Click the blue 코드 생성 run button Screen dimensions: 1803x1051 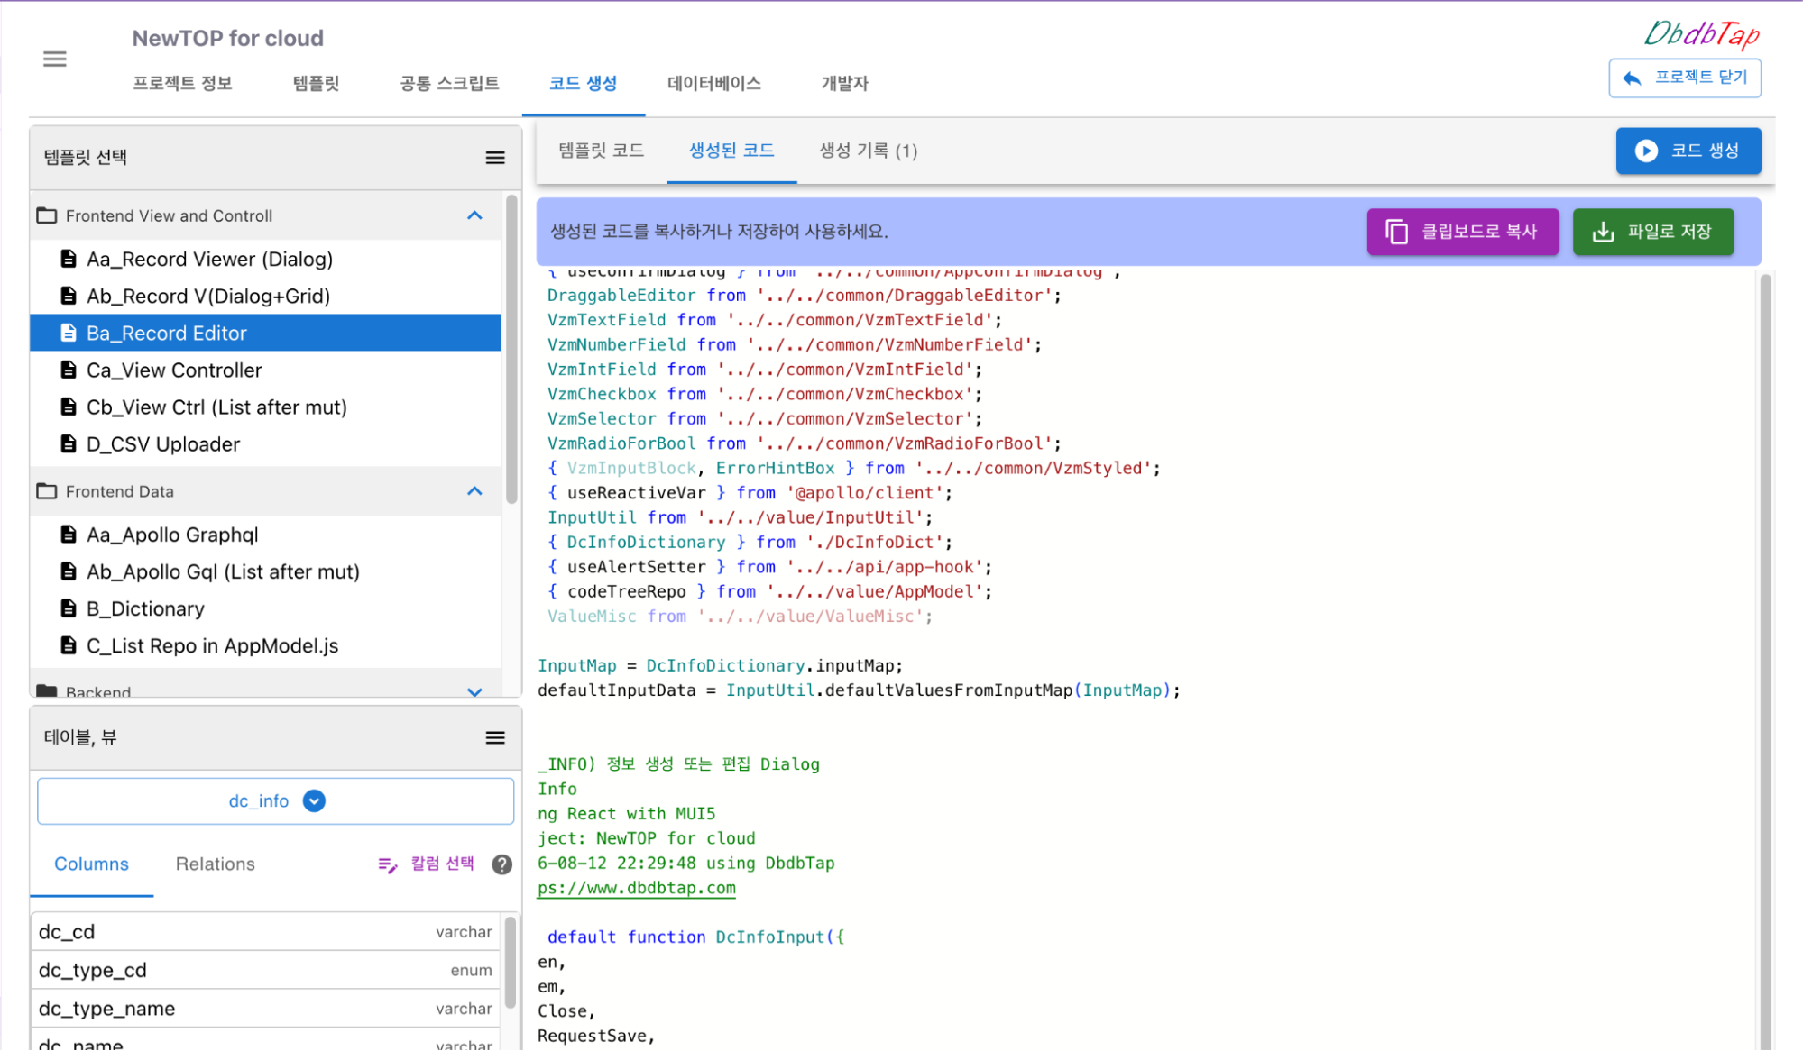pos(1688,151)
